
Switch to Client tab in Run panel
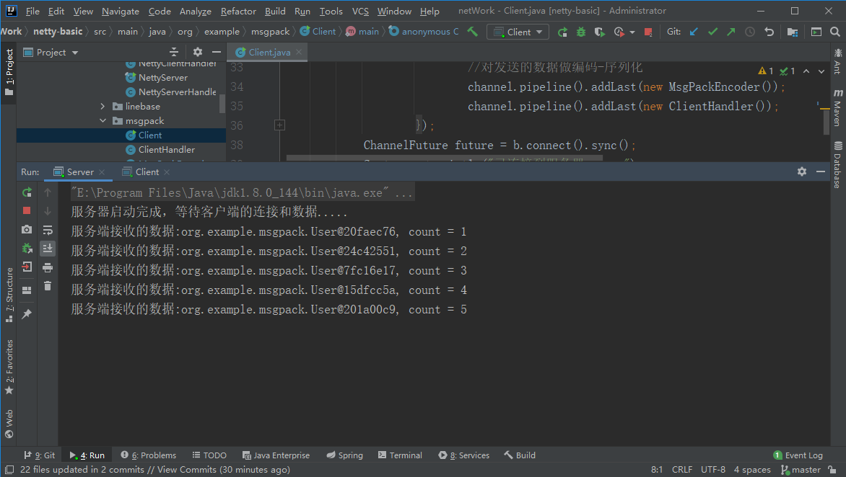[147, 171]
